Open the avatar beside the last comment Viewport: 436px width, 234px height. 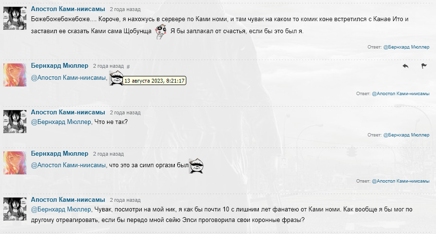point(15,209)
